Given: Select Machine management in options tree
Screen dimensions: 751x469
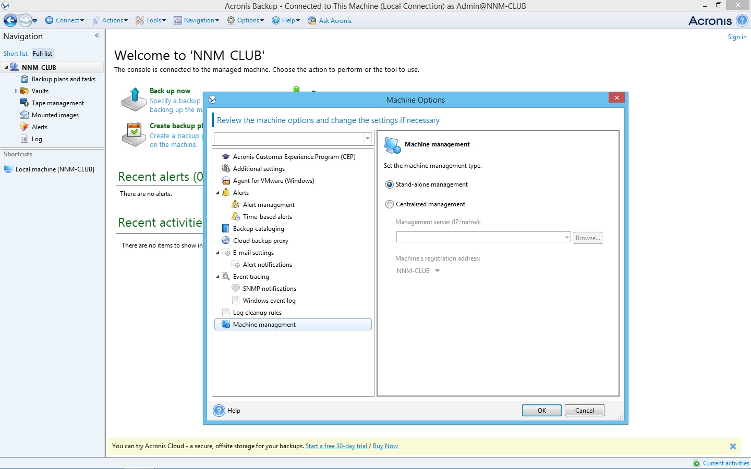Looking at the screenshot, I should tap(293, 325).
